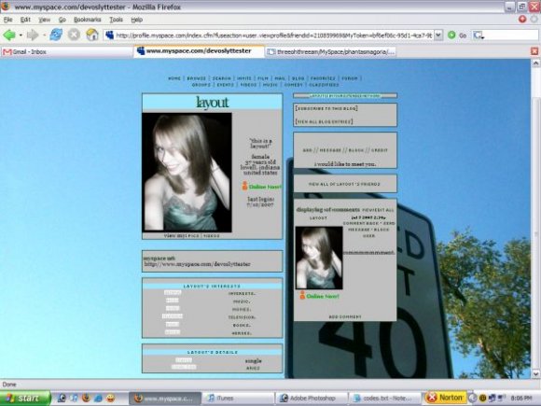
Task: Open the Forward history dropdown arrow
Action: pyautogui.click(x=44, y=35)
